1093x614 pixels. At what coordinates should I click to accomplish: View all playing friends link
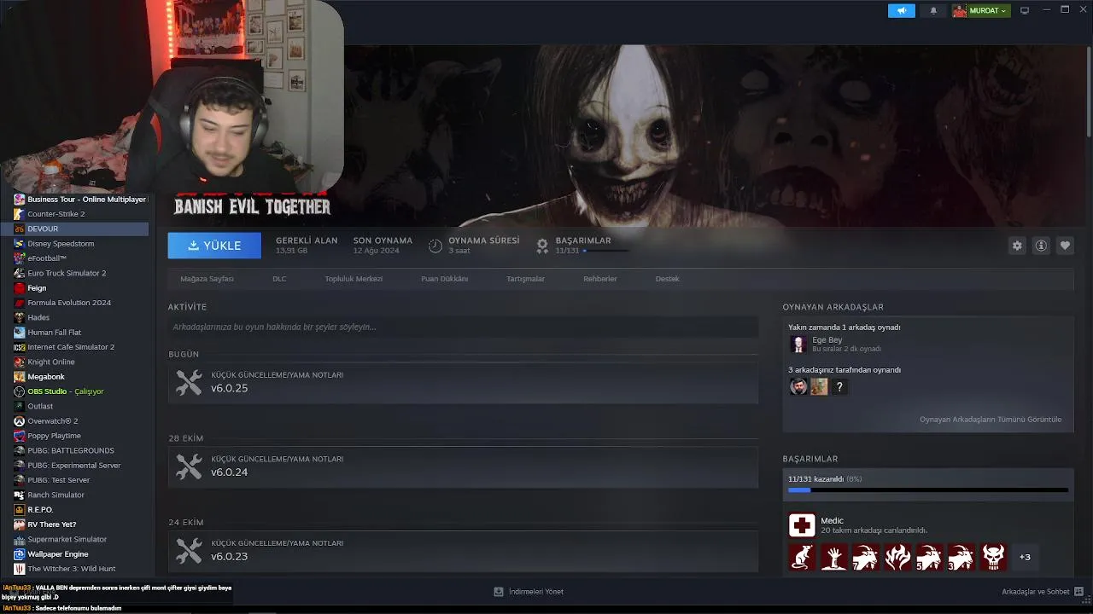[x=991, y=420]
